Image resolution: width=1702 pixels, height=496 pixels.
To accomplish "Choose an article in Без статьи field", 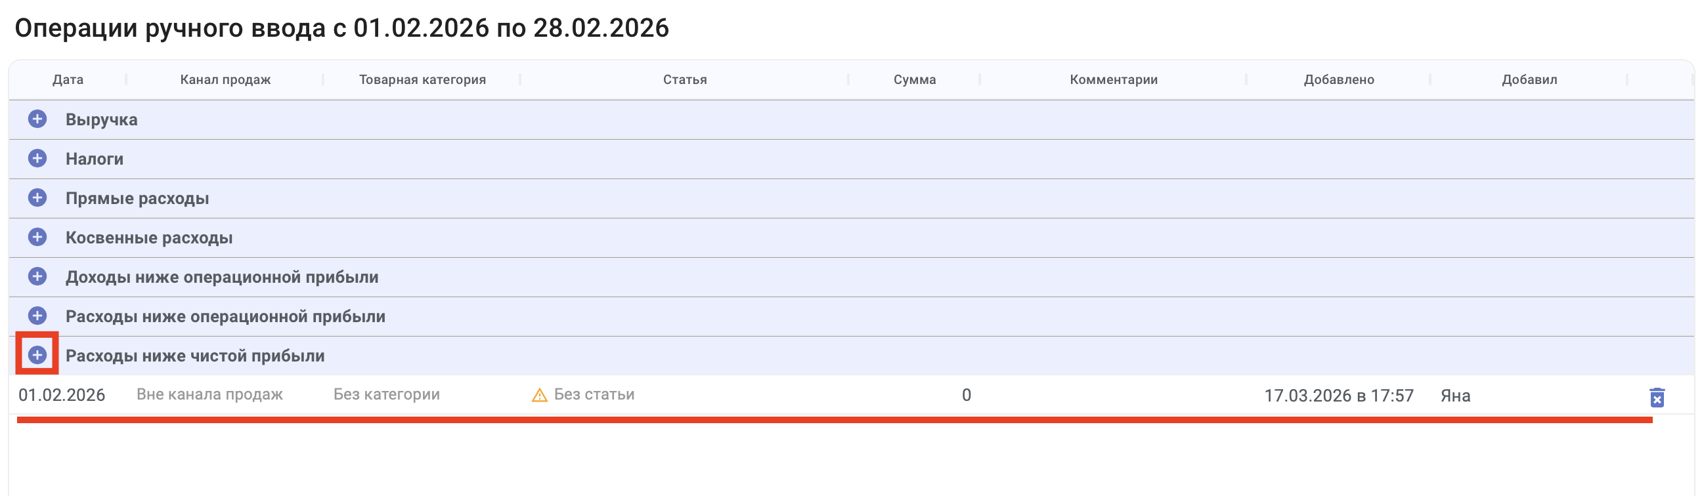I will click(594, 394).
